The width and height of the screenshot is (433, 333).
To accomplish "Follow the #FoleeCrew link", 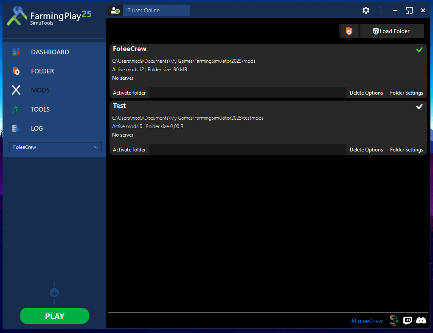I will pos(367,321).
